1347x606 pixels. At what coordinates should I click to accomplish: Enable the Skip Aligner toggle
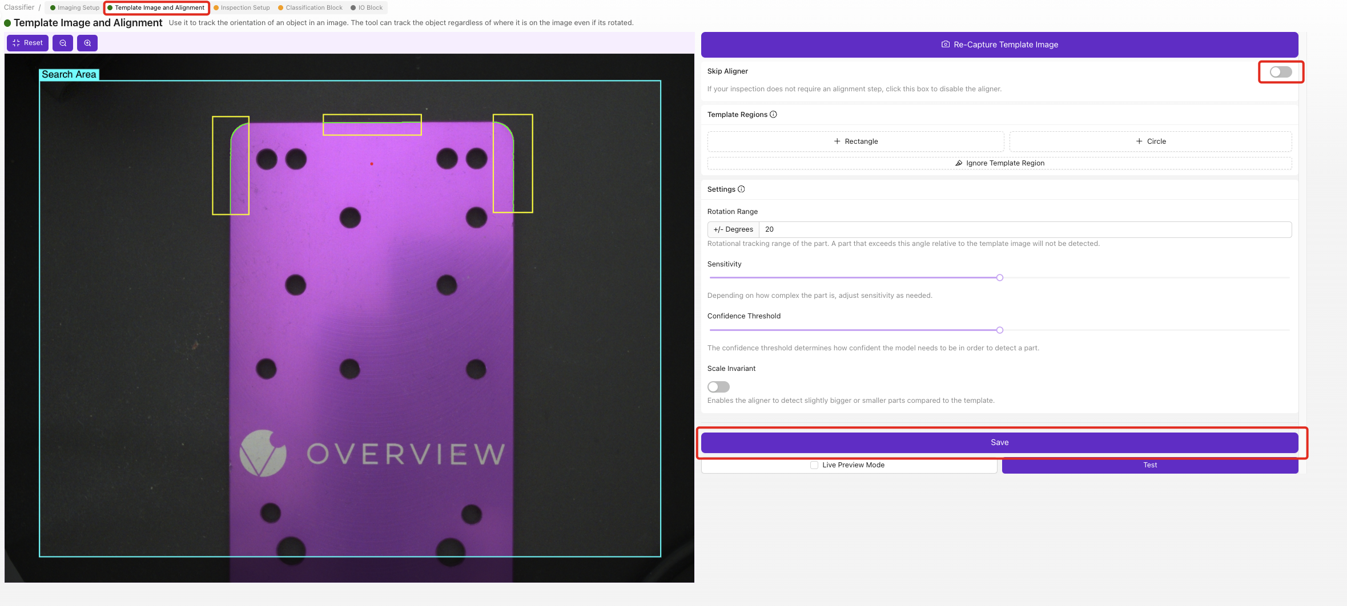1281,72
